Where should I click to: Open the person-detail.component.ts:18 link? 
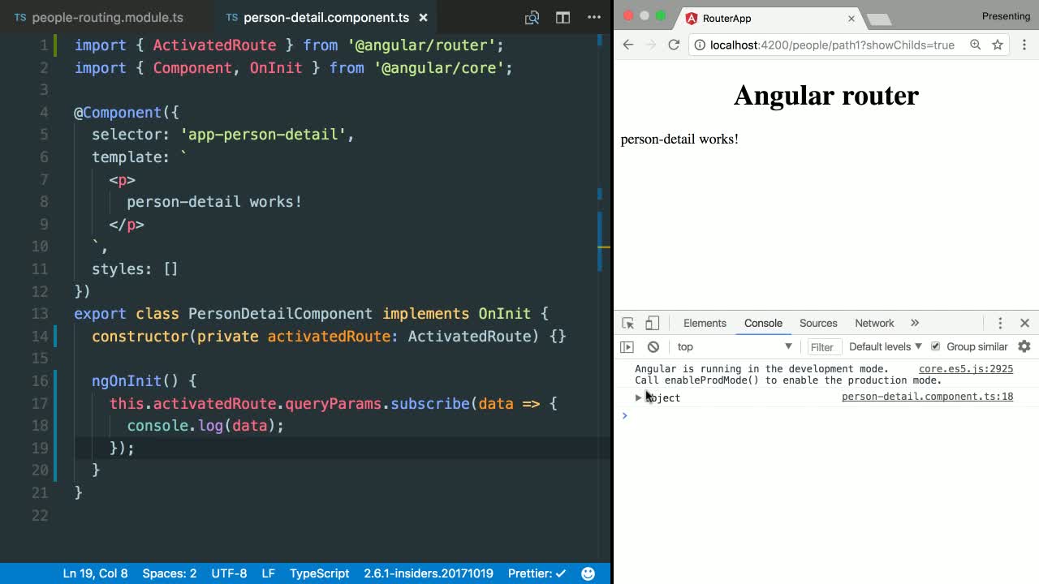pos(927,397)
